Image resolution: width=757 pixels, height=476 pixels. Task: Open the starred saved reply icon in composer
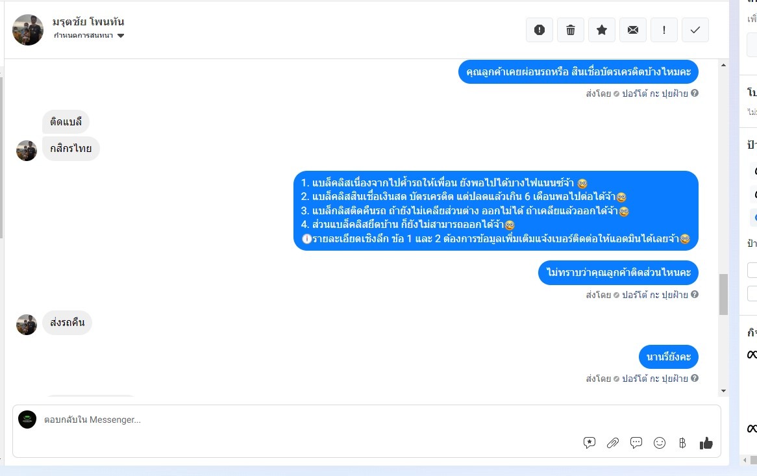589,443
